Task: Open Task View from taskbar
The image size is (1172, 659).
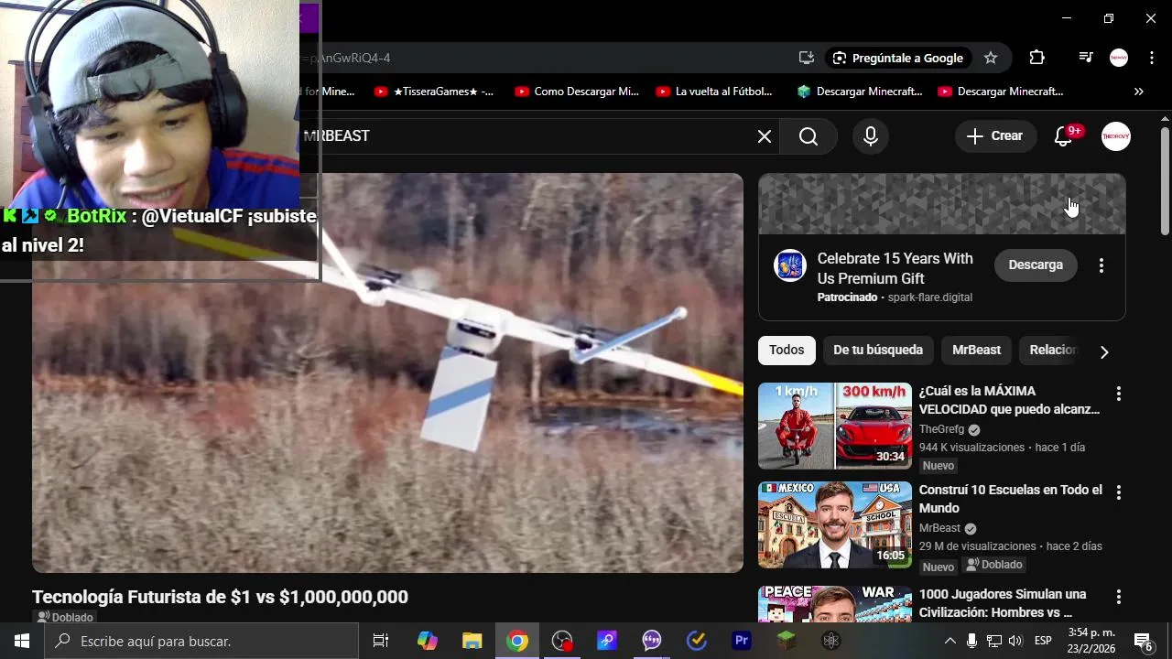Action: tap(381, 641)
